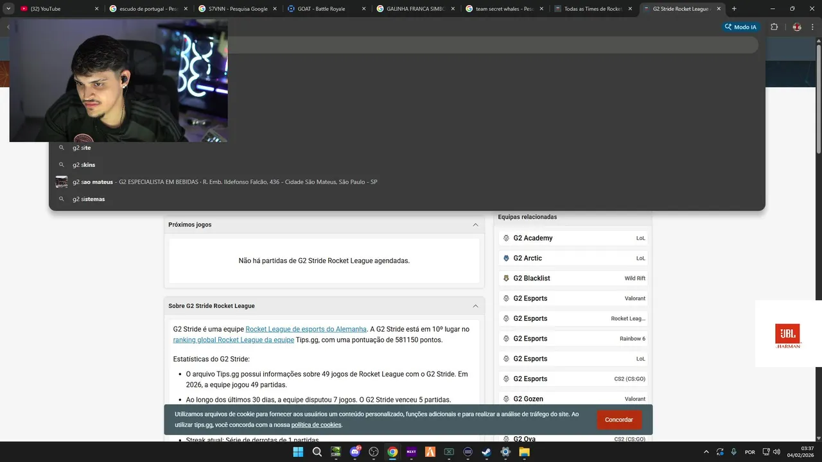Choose g2 sao mateus suggestion
822x462 pixels.
coord(407,182)
